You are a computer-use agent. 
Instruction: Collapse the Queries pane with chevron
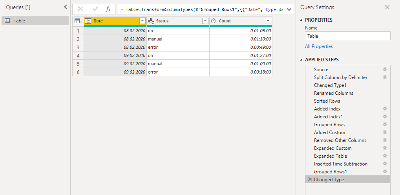pos(66,7)
